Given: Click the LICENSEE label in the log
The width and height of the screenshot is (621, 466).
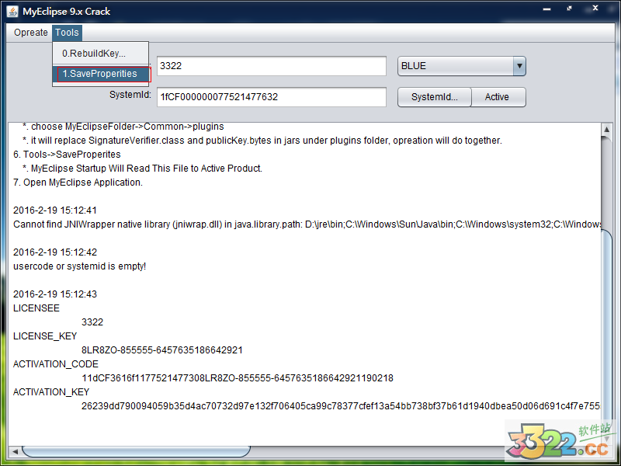Looking at the screenshot, I should pyautogui.click(x=36, y=308).
